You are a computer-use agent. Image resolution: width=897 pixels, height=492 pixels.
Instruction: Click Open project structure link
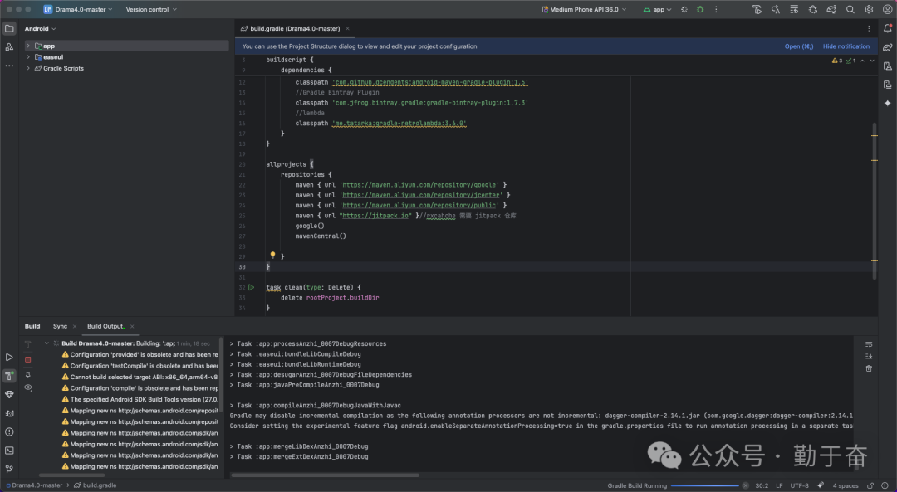(799, 46)
